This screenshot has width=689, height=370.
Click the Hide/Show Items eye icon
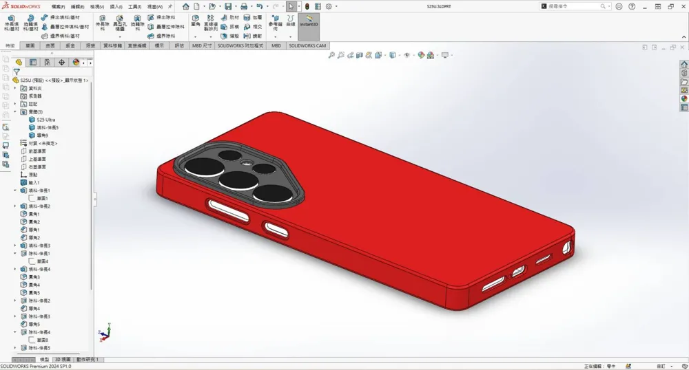[407, 55]
